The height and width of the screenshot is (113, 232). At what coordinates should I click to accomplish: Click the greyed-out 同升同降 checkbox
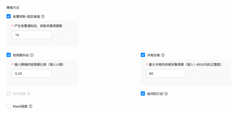click(x=9, y=94)
